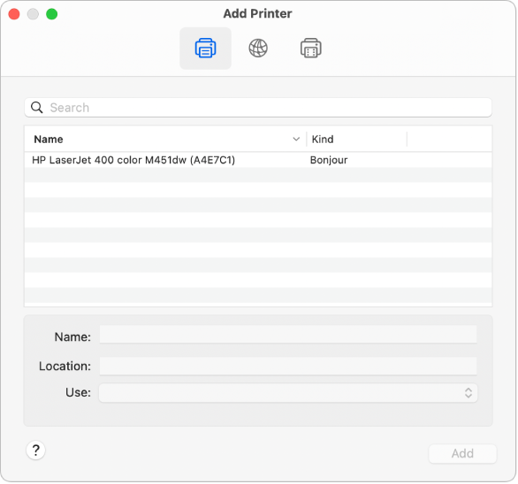Switch to the IP globe tab
Viewport: 518px width, 484px height.
[258, 49]
